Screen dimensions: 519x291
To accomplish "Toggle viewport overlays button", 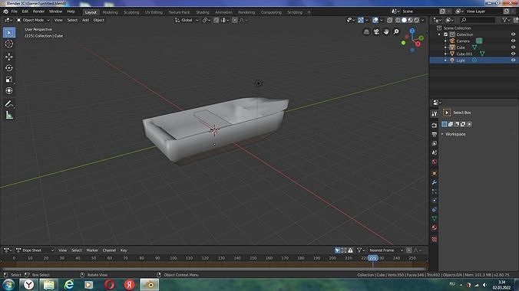I will pos(375,20).
